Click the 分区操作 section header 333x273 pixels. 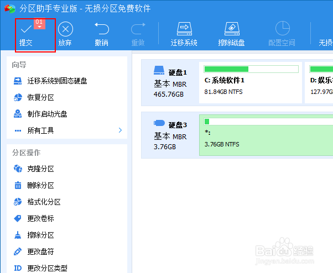tap(26, 153)
